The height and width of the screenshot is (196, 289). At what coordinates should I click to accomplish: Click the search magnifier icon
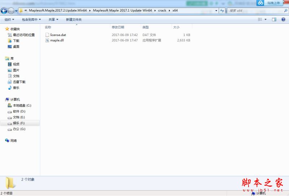(286, 11)
